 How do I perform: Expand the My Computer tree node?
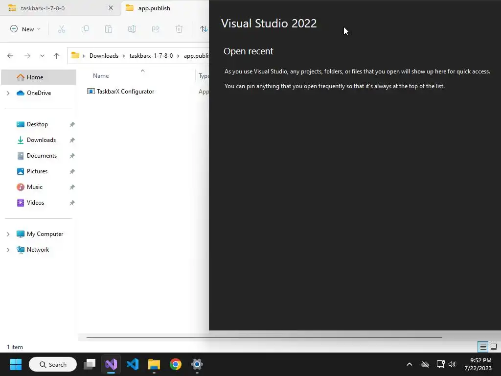(8, 234)
